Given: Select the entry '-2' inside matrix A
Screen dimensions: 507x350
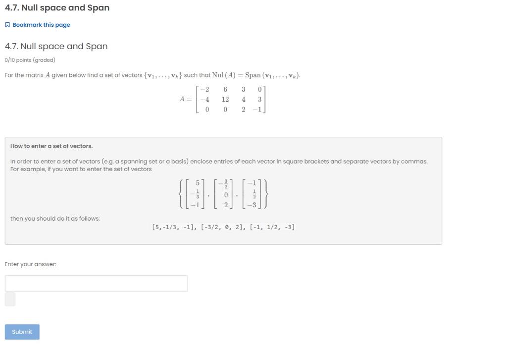Looking at the screenshot, I should 204,90.
